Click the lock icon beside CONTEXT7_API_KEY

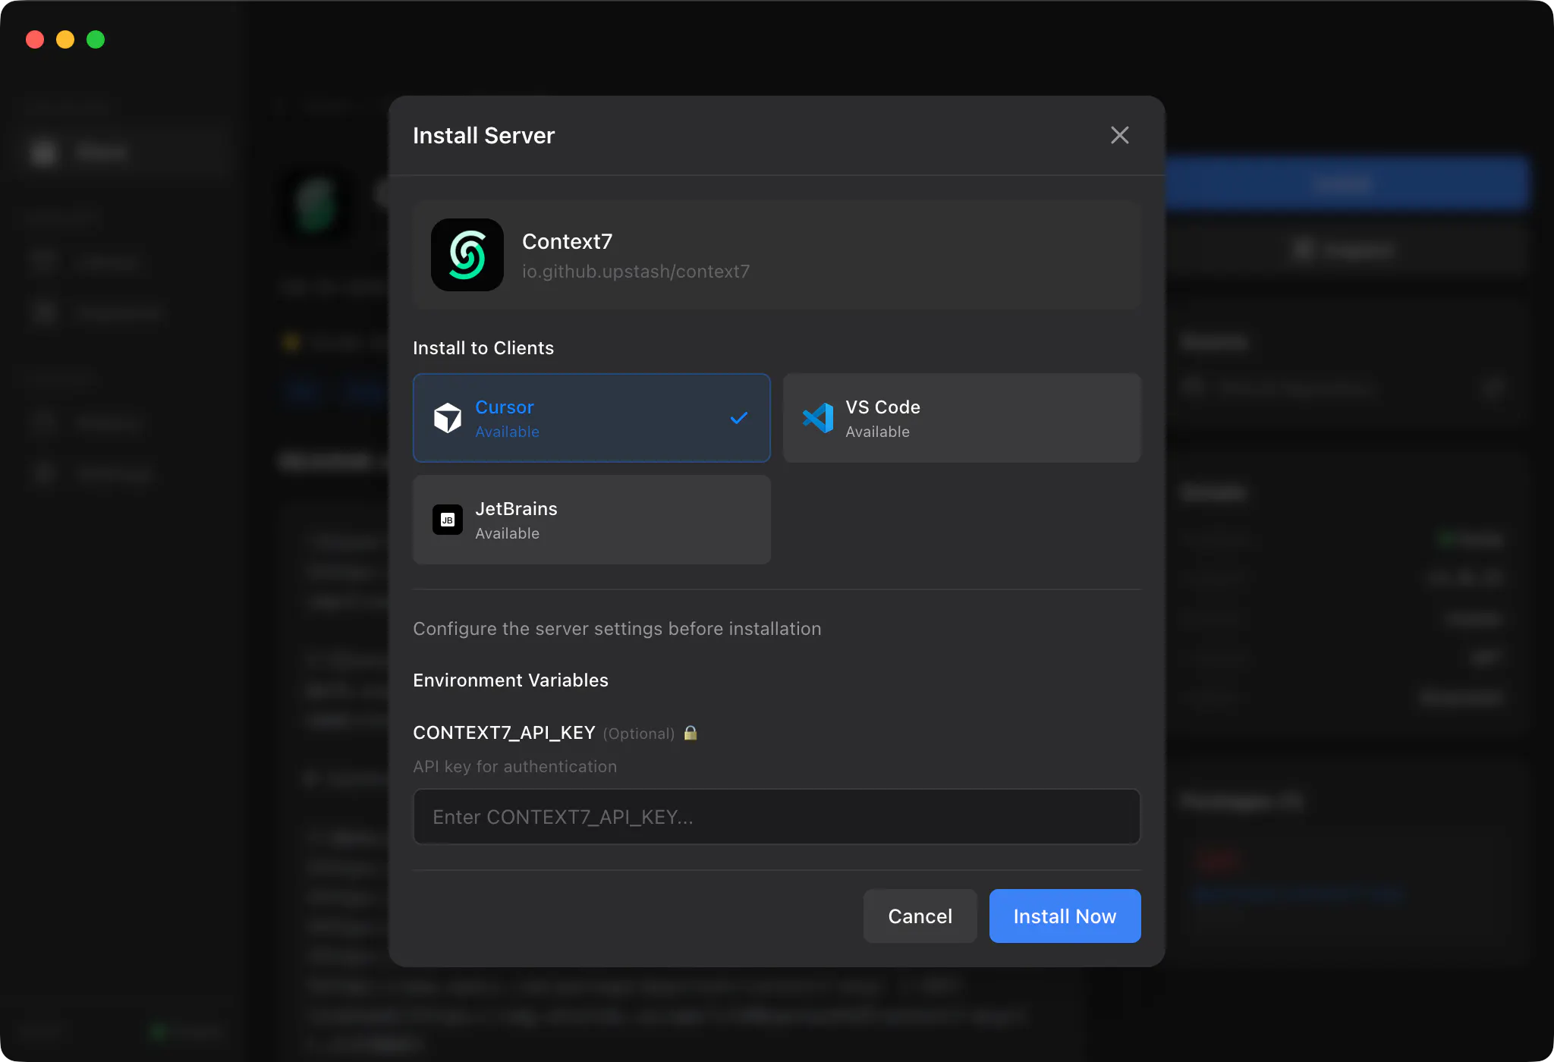(x=690, y=733)
